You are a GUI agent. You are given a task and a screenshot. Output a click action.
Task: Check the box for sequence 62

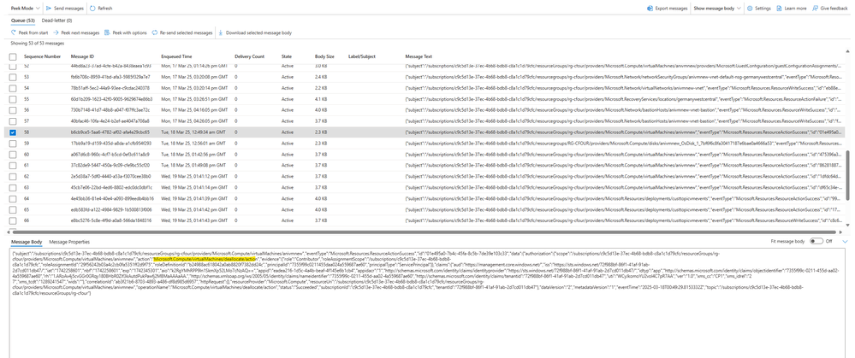13,176
